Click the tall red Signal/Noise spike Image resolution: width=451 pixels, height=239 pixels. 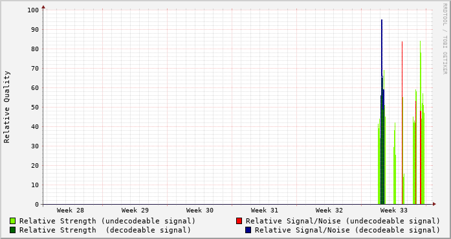(402, 86)
